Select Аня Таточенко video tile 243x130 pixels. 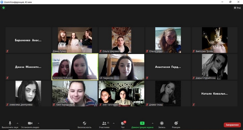point(121,94)
